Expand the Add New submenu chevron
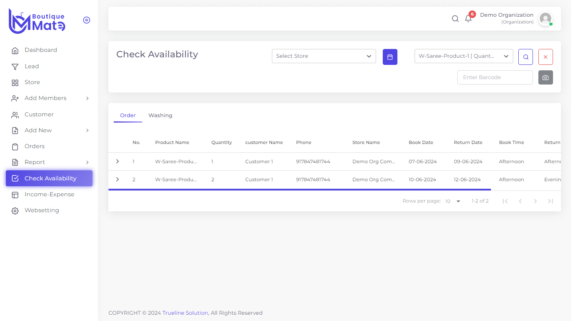The height and width of the screenshot is (321, 571). (87, 130)
